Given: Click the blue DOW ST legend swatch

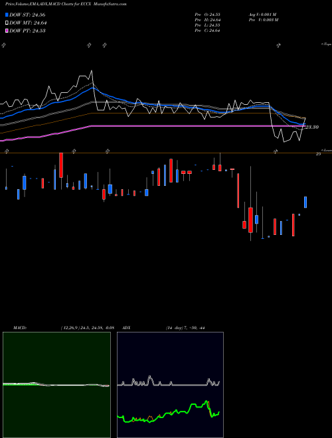Looking at the screenshot, I should coord(7,15).
